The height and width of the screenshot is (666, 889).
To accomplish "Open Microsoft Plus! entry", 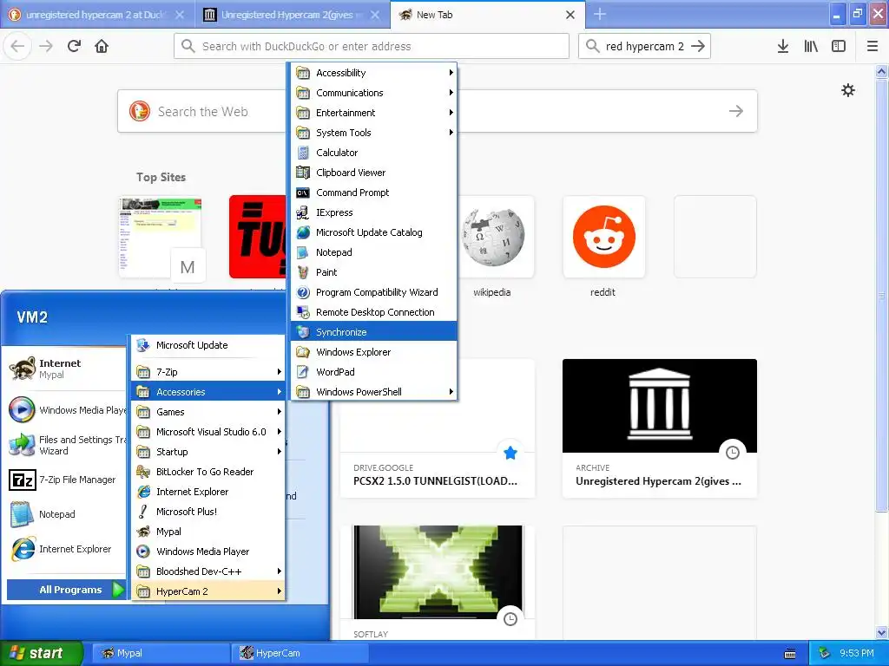I will [x=208, y=512].
